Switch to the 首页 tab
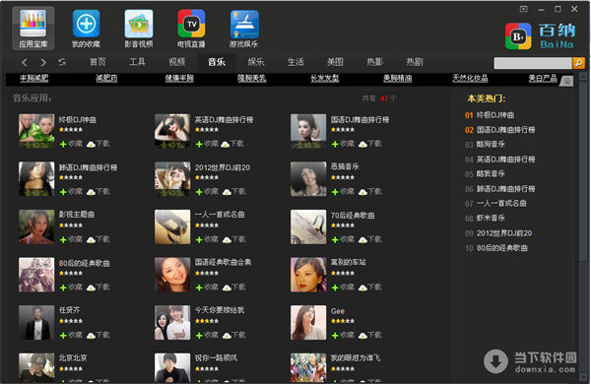591x384 pixels. pos(98,62)
